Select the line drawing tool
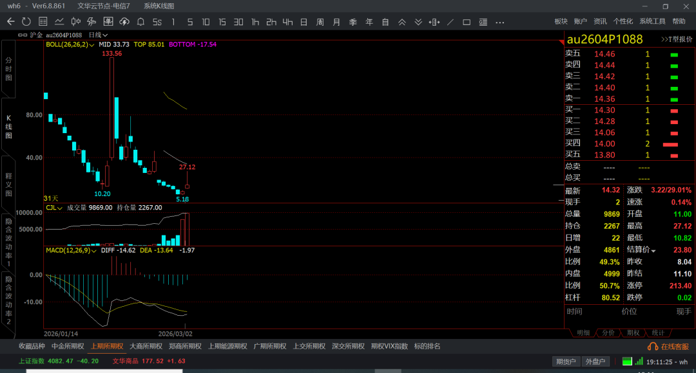The image size is (696, 373). point(450,22)
